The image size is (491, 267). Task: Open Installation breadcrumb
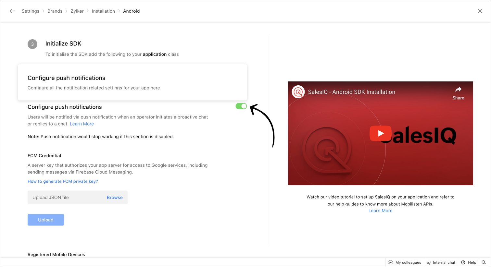coord(103,11)
